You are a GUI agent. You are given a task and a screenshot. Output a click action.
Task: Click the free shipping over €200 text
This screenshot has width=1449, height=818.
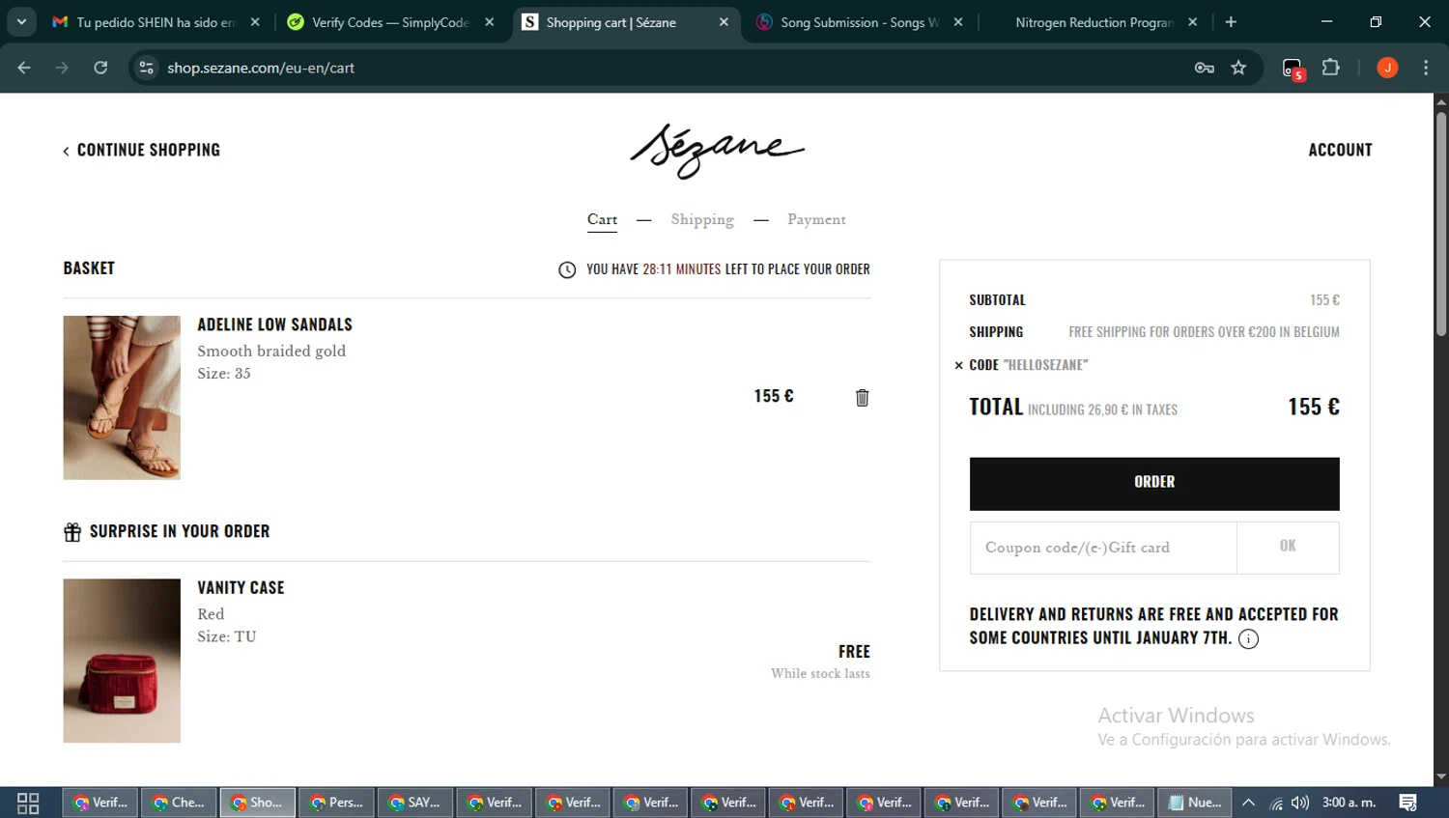(x=1204, y=332)
